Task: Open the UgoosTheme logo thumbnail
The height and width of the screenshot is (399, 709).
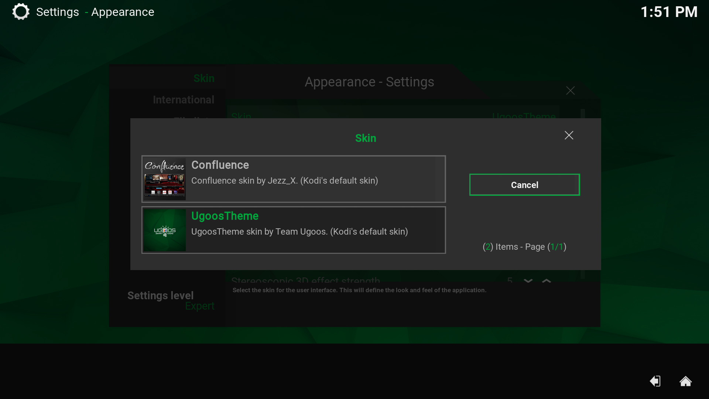Action: pyautogui.click(x=165, y=230)
